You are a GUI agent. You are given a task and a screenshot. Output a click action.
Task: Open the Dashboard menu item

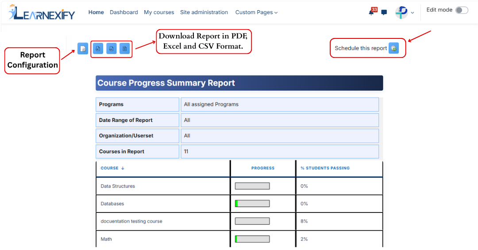click(124, 12)
